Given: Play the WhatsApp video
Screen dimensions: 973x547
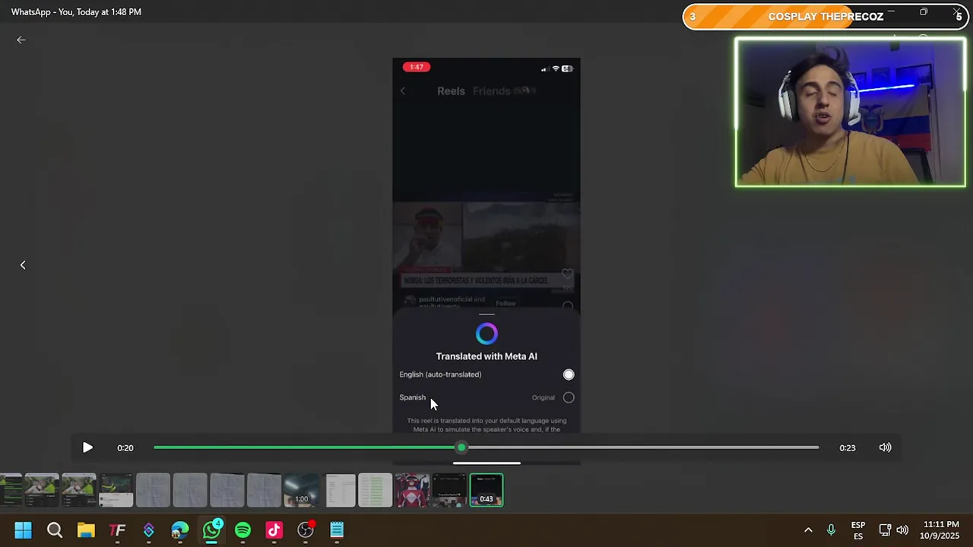Looking at the screenshot, I should [87, 447].
